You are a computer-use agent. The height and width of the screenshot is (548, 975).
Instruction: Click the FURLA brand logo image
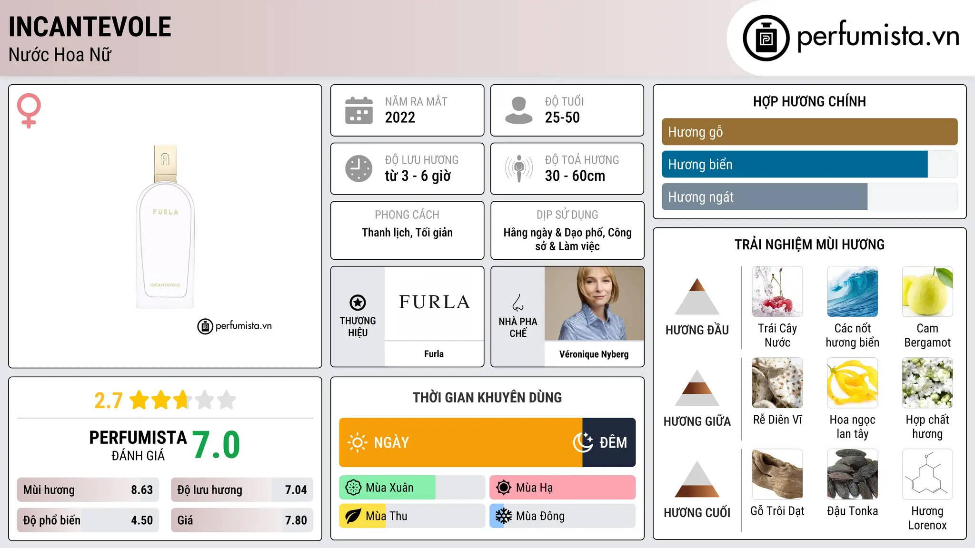click(434, 303)
